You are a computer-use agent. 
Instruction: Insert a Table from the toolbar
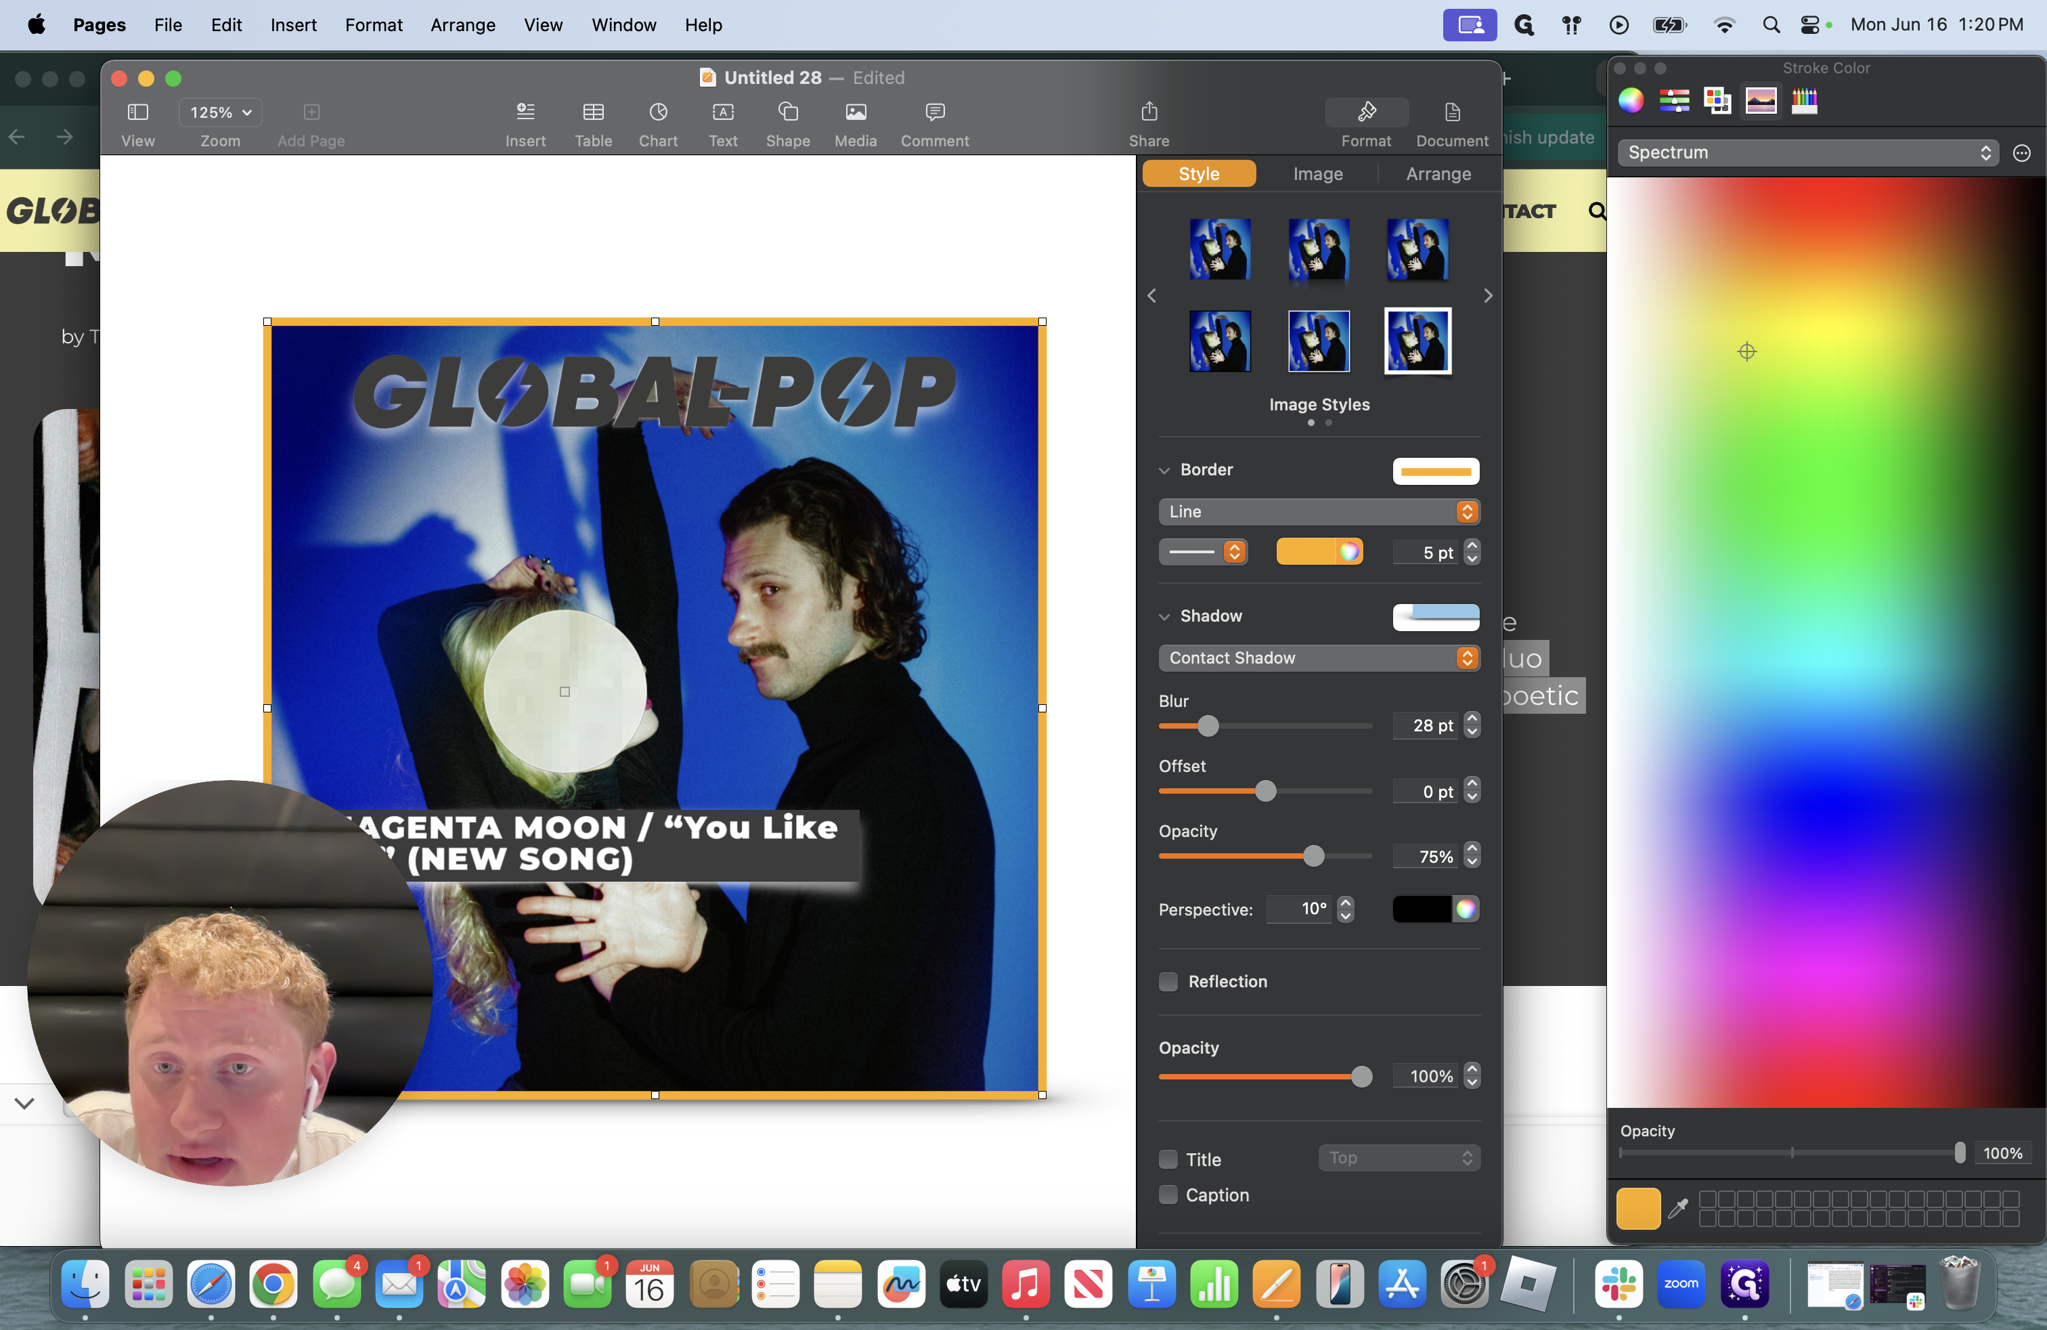pyautogui.click(x=594, y=112)
